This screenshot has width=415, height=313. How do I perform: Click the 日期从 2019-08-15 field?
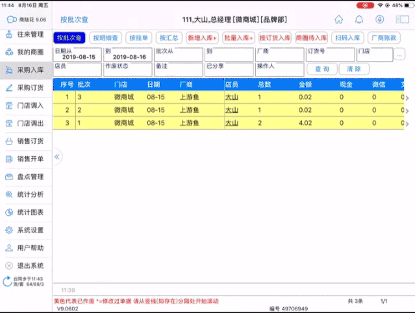coord(77,54)
